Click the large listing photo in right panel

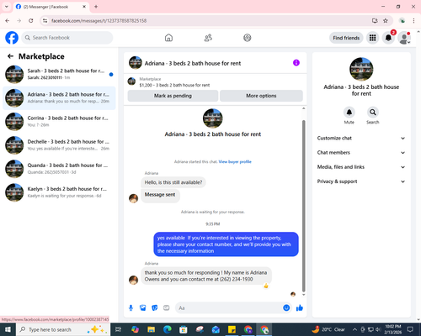(361, 69)
